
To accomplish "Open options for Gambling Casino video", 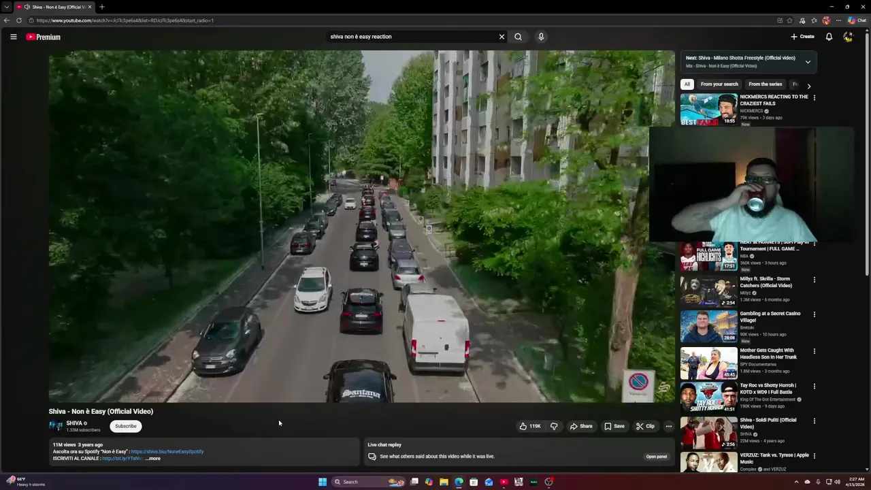I will point(814,314).
